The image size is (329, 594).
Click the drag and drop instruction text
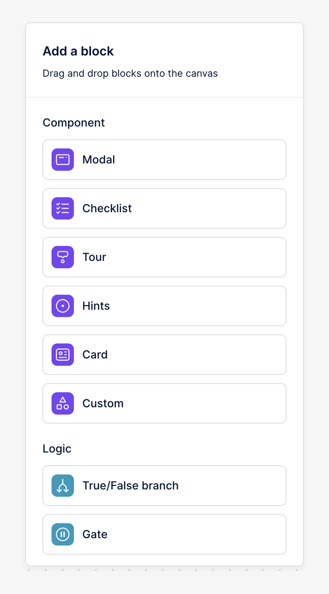130,73
